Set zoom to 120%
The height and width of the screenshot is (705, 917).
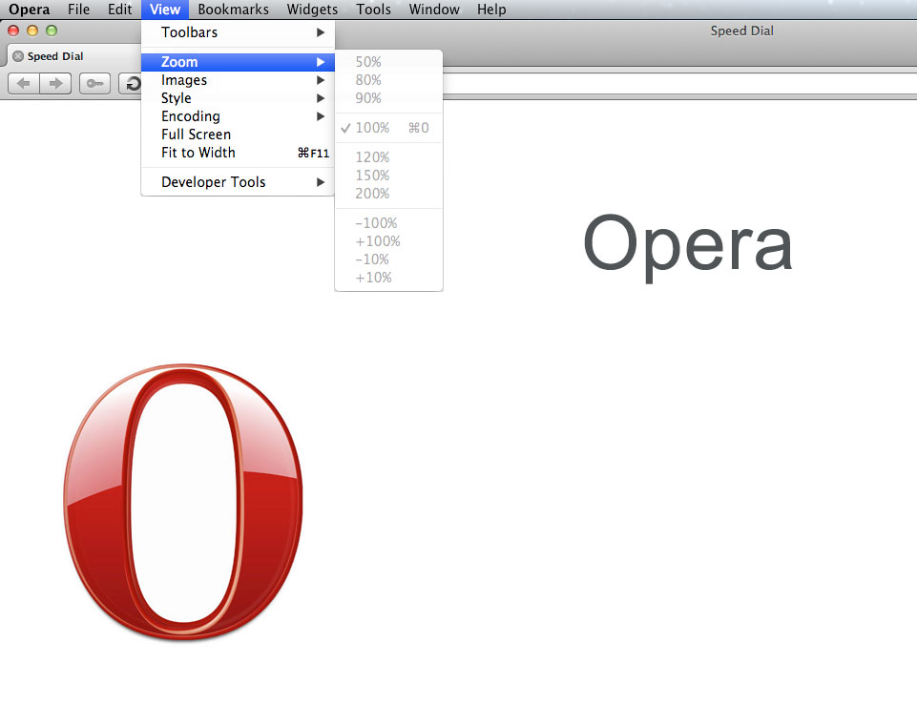(388, 157)
